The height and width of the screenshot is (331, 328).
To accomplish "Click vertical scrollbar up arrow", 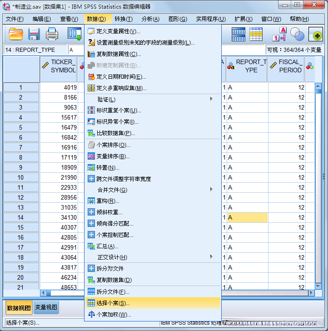I will point(318,86).
